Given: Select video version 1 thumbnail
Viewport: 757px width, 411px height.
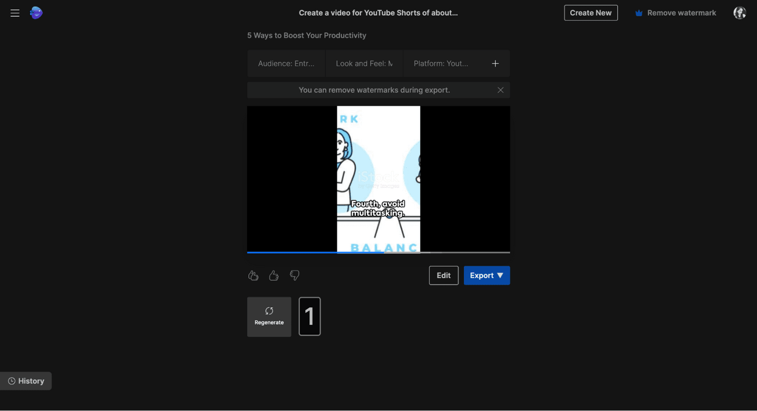Looking at the screenshot, I should 309,316.
